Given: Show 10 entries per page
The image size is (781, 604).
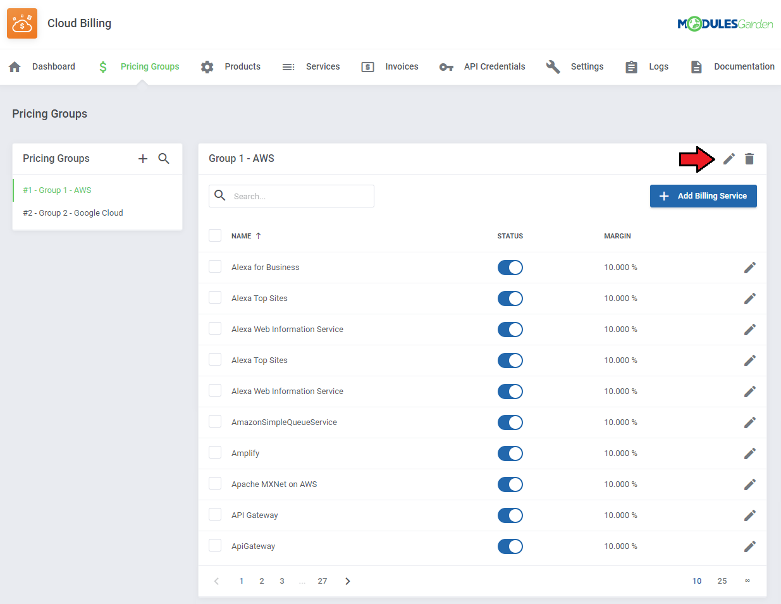Looking at the screenshot, I should point(697,581).
